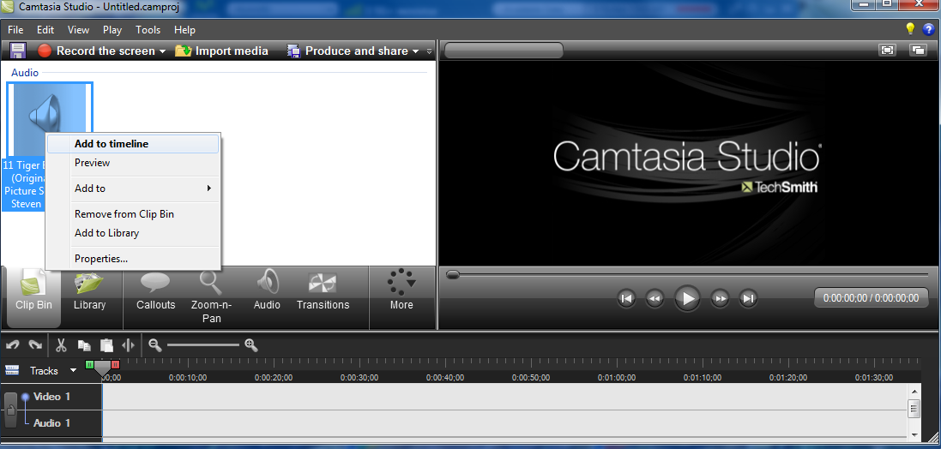
Task: Click the save project floppy disk icon
Action: 18,51
